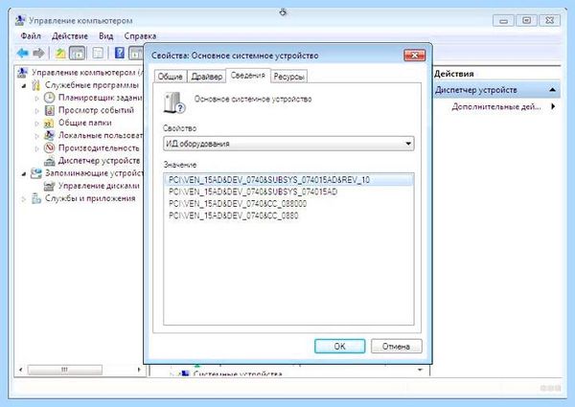Click the Службы и приложения icon

[36, 198]
